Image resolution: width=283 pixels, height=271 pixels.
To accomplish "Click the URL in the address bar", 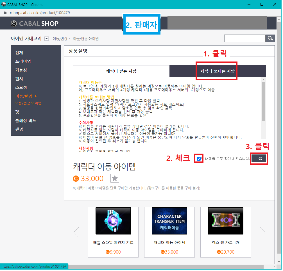I will 40,13.
